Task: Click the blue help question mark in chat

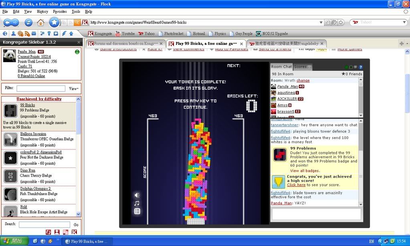Action: click(360, 67)
